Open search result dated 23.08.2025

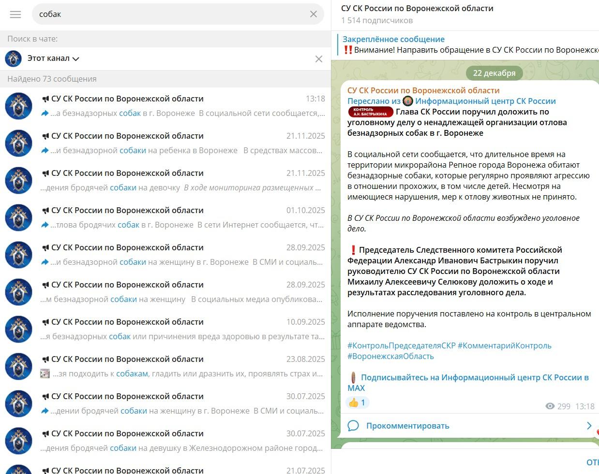click(165, 366)
